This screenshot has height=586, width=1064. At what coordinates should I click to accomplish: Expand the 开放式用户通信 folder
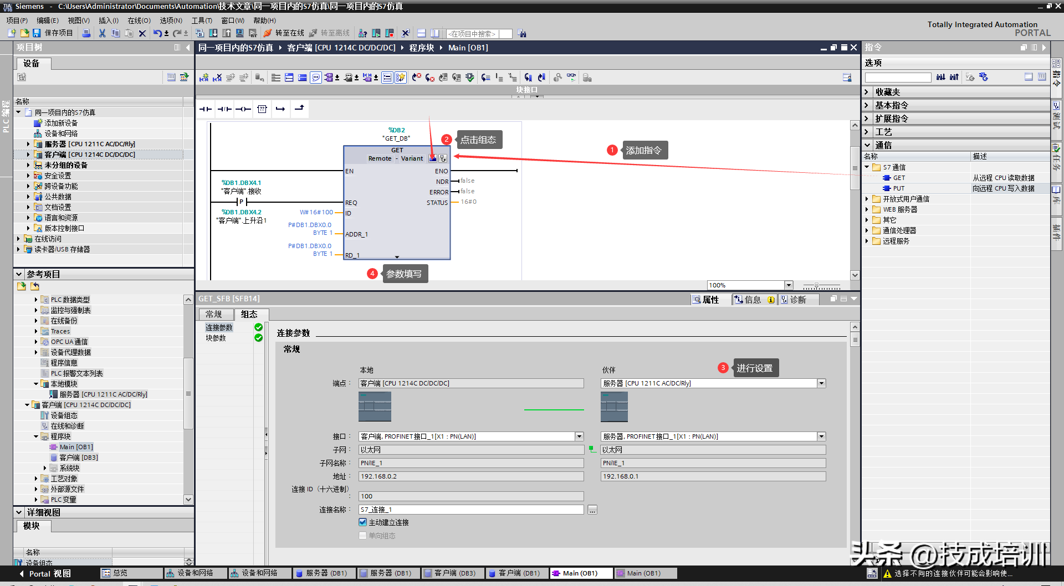point(867,199)
